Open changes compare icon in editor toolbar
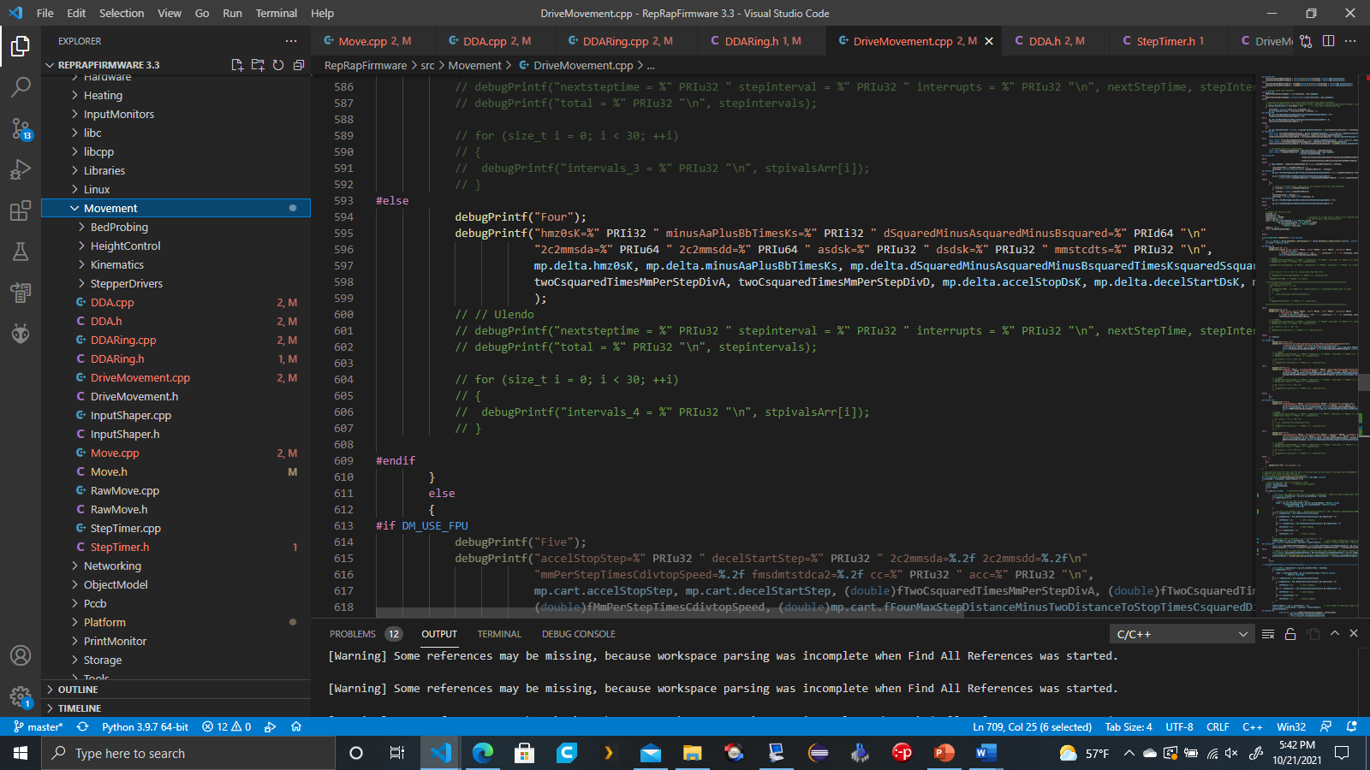Image resolution: width=1370 pixels, height=770 pixels. coord(1306,41)
